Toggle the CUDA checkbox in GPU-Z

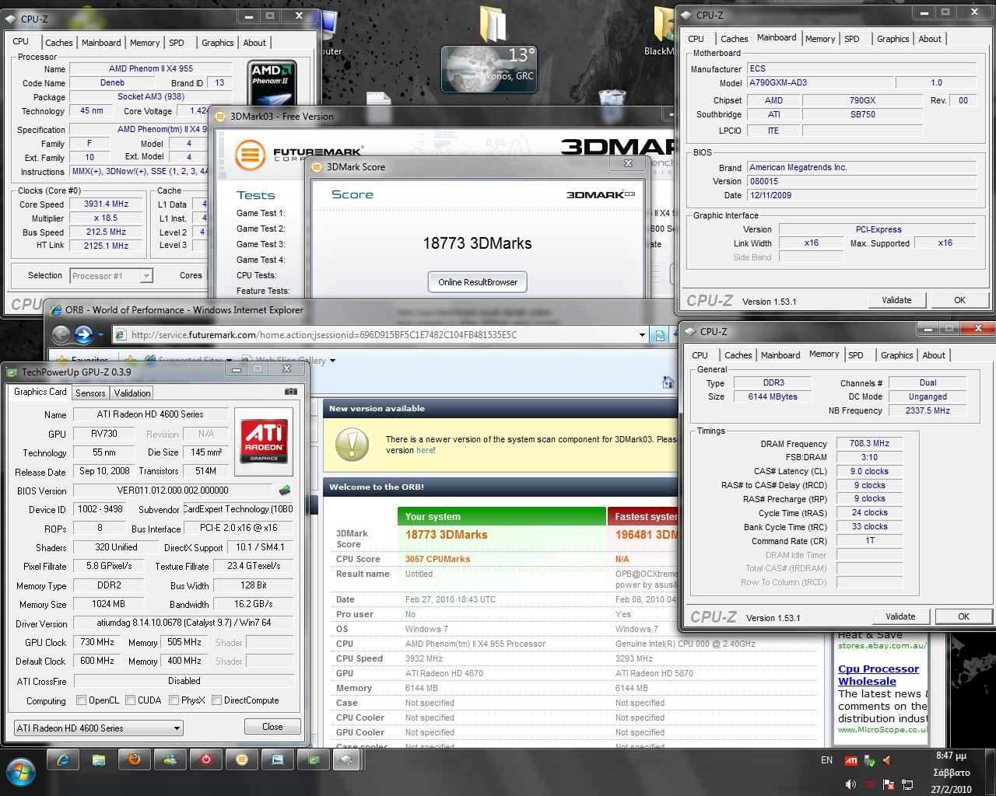[131, 700]
